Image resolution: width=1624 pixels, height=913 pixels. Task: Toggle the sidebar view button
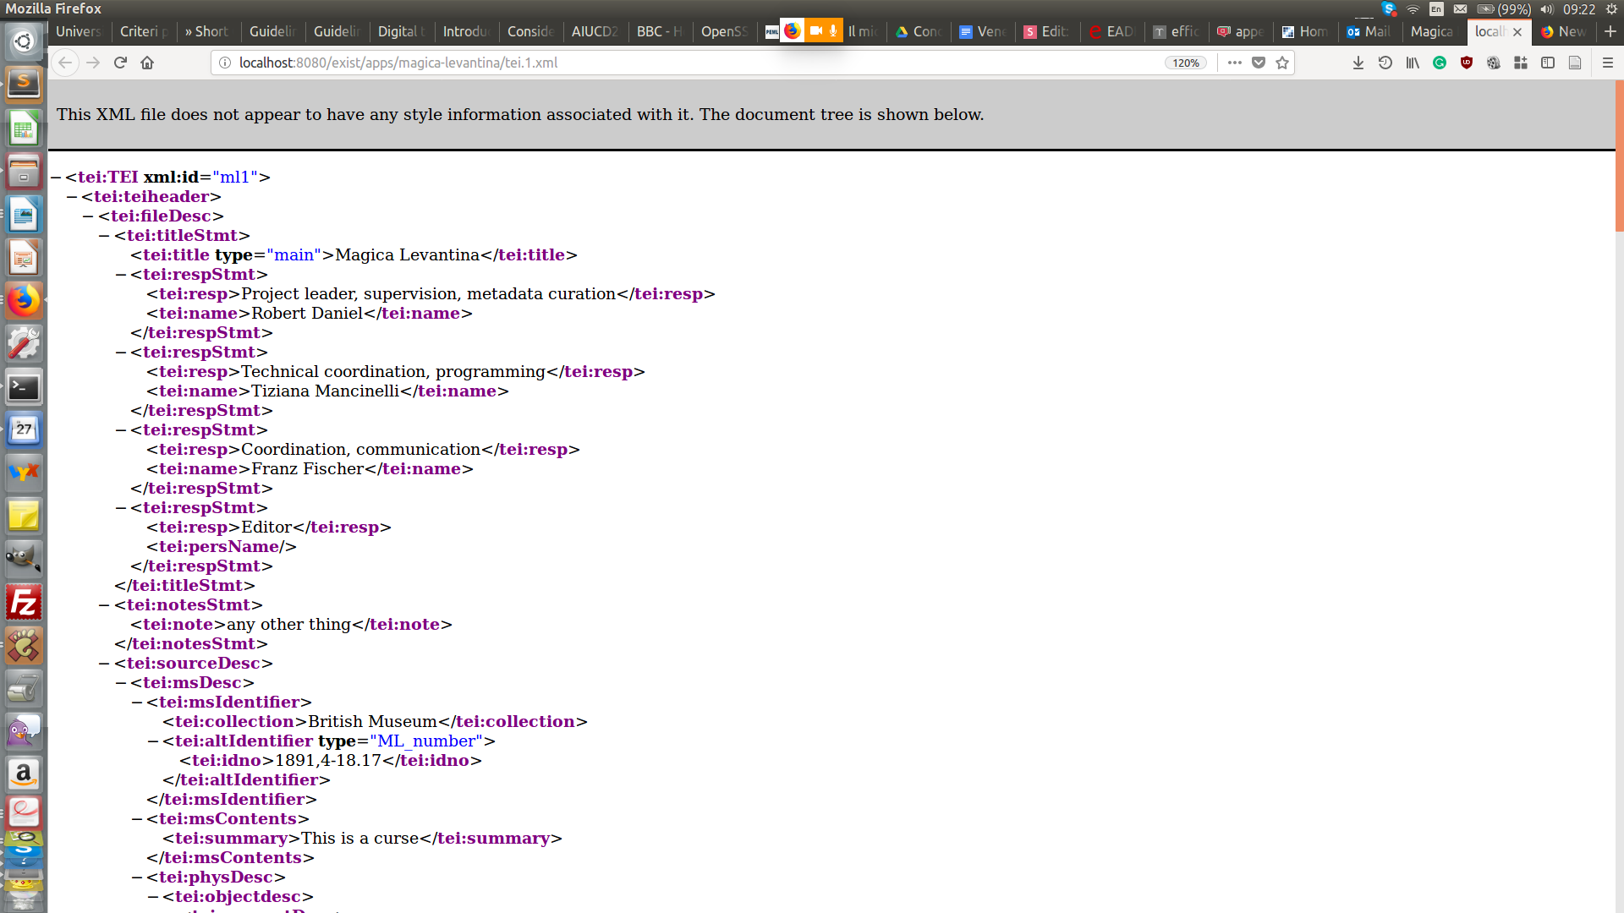pos(1548,63)
